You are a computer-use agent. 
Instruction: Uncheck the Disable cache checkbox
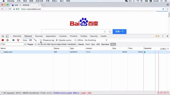(x=57, y=40)
